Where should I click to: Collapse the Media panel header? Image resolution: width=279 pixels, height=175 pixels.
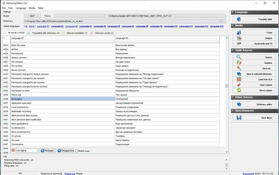[254, 26]
